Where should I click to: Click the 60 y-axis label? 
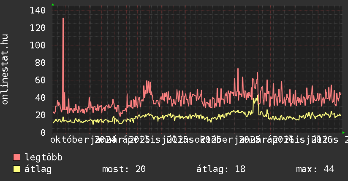click(x=41, y=80)
